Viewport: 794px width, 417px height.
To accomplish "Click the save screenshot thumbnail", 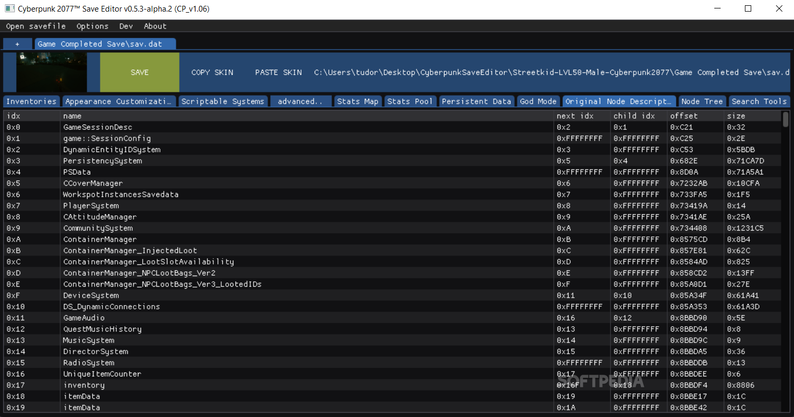I will pos(52,72).
